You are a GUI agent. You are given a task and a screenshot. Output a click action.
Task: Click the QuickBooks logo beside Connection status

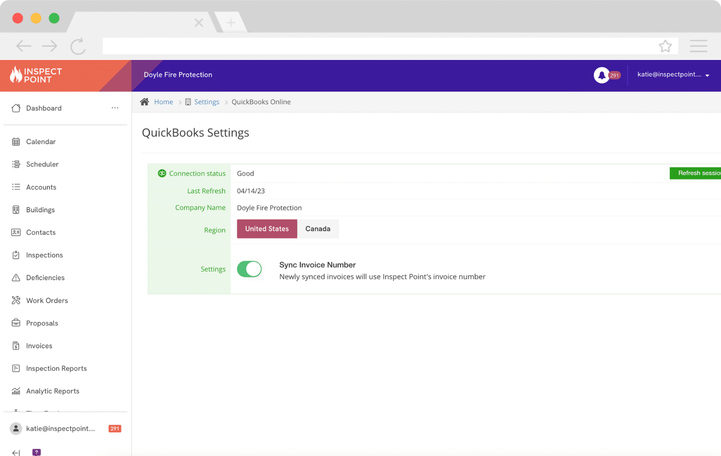pos(162,173)
